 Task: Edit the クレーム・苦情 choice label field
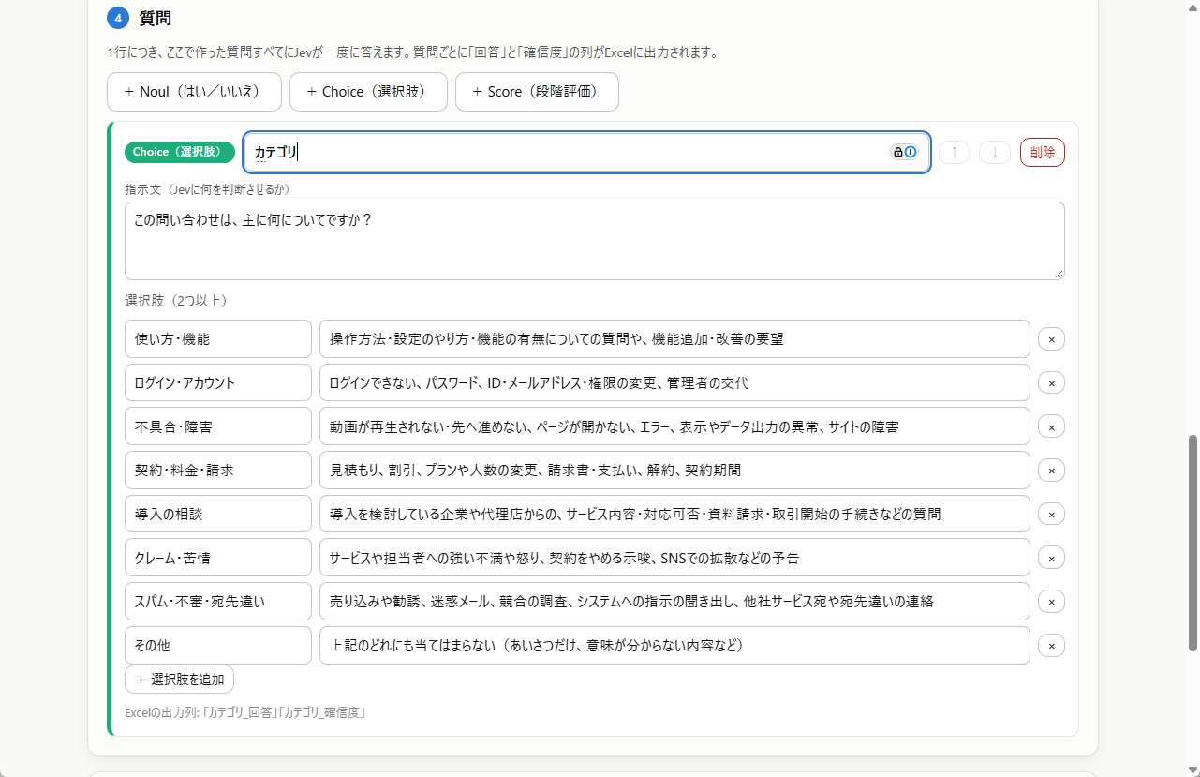coord(218,558)
